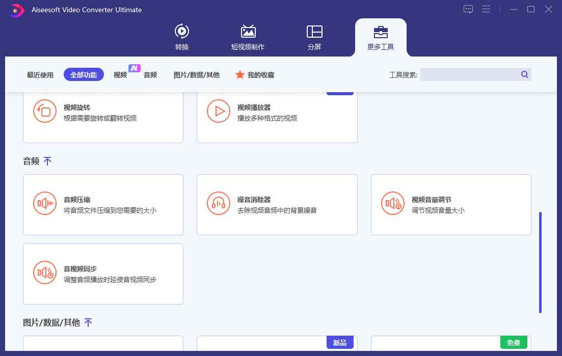562x356 pixels.
Task: Switch to the 转换 tab
Action: click(182, 38)
